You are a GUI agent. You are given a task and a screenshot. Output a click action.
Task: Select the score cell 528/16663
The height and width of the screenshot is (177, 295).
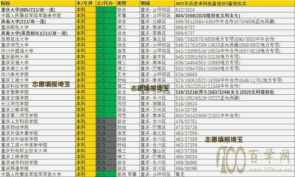pos(235,74)
